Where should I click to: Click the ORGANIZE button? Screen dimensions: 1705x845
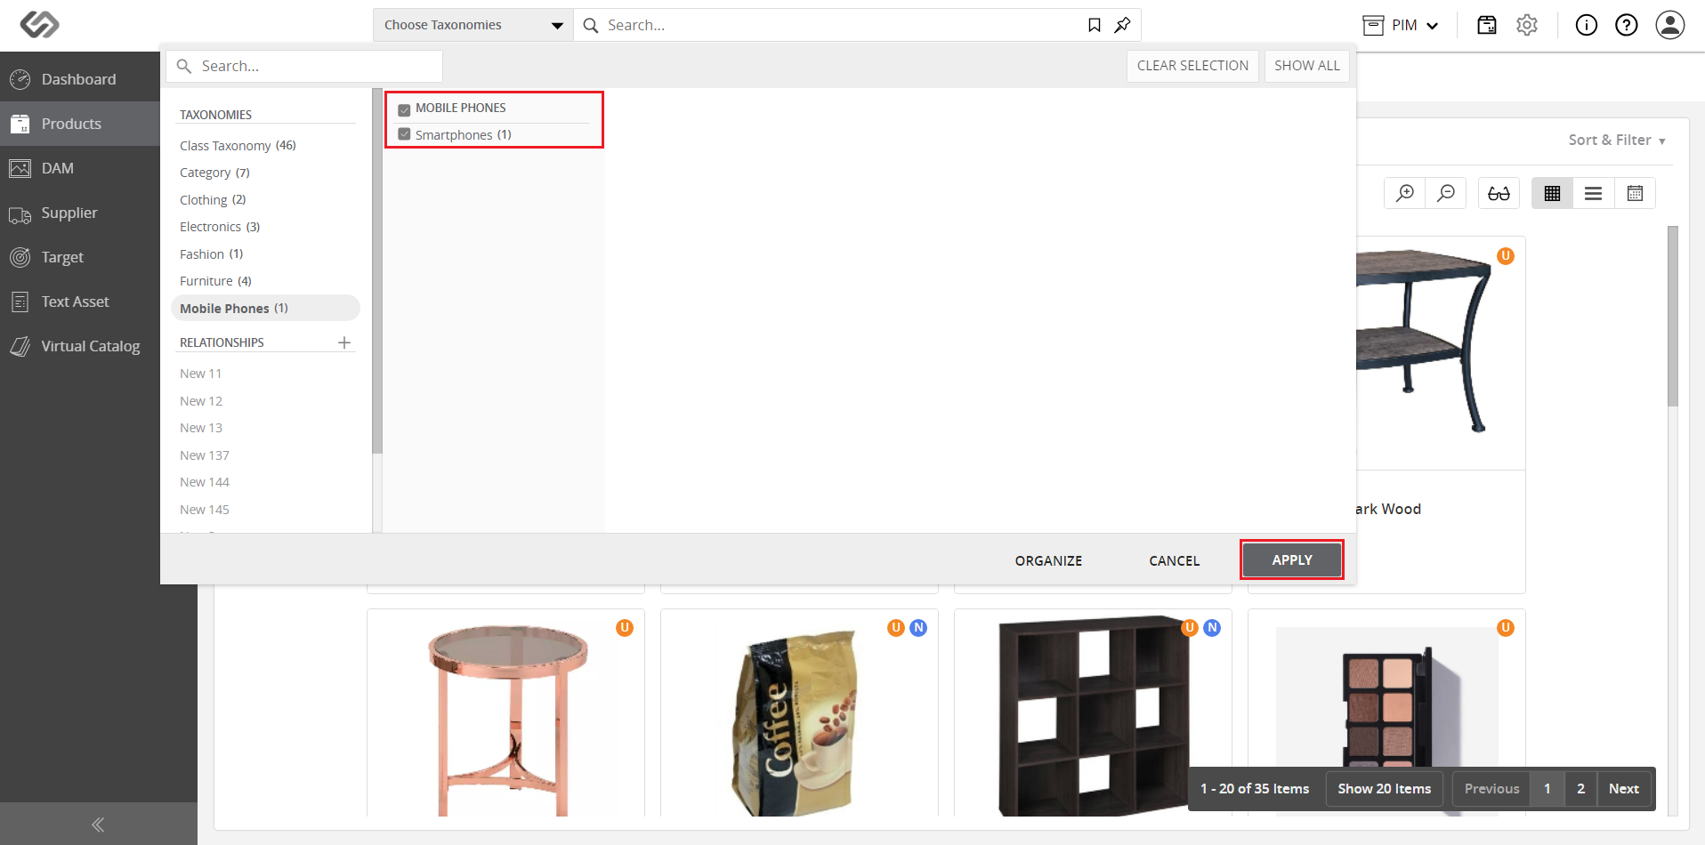(1049, 560)
